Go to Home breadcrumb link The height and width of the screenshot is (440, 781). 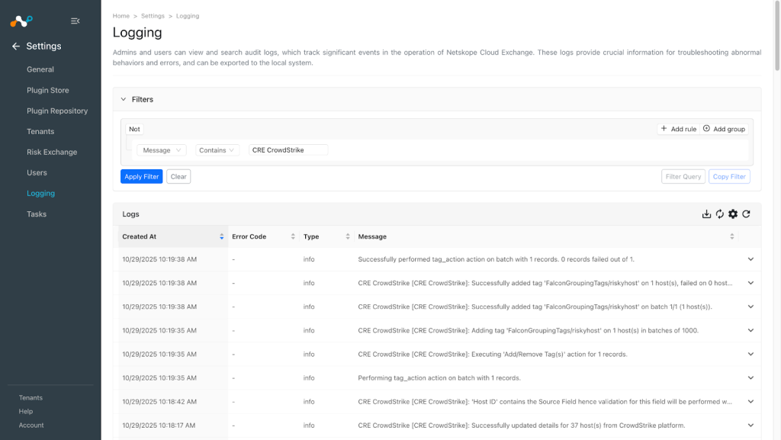point(121,16)
